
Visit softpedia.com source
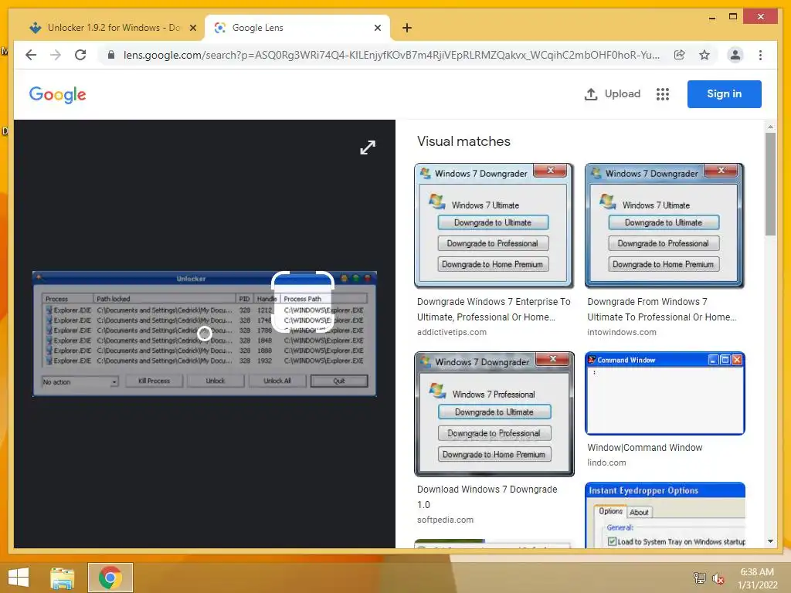point(445,520)
